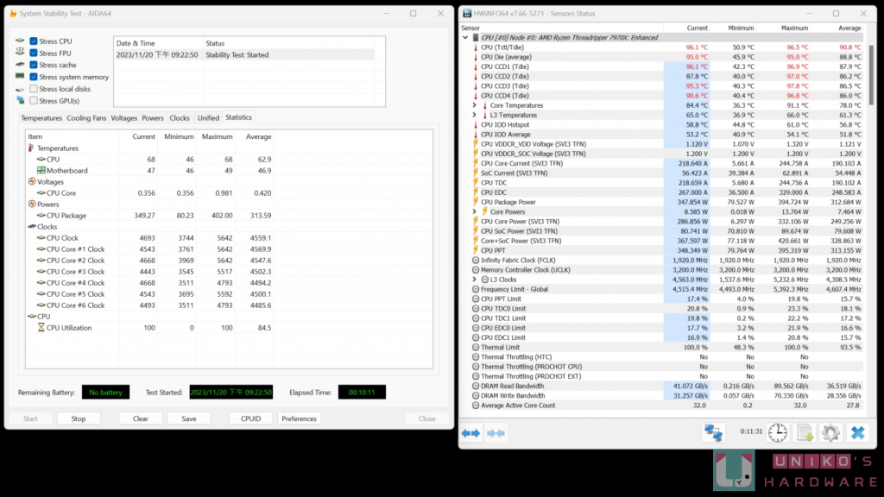This screenshot has height=497, width=884.
Task: Click the Temperatures thermometer icon in Statistics
Action: (31, 148)
